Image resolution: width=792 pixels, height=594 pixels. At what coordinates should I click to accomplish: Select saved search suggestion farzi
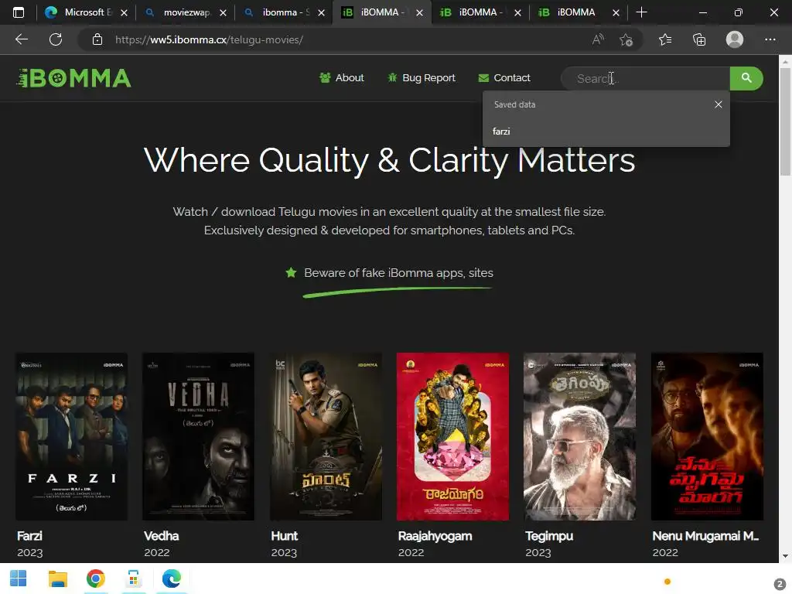point(606,131)
